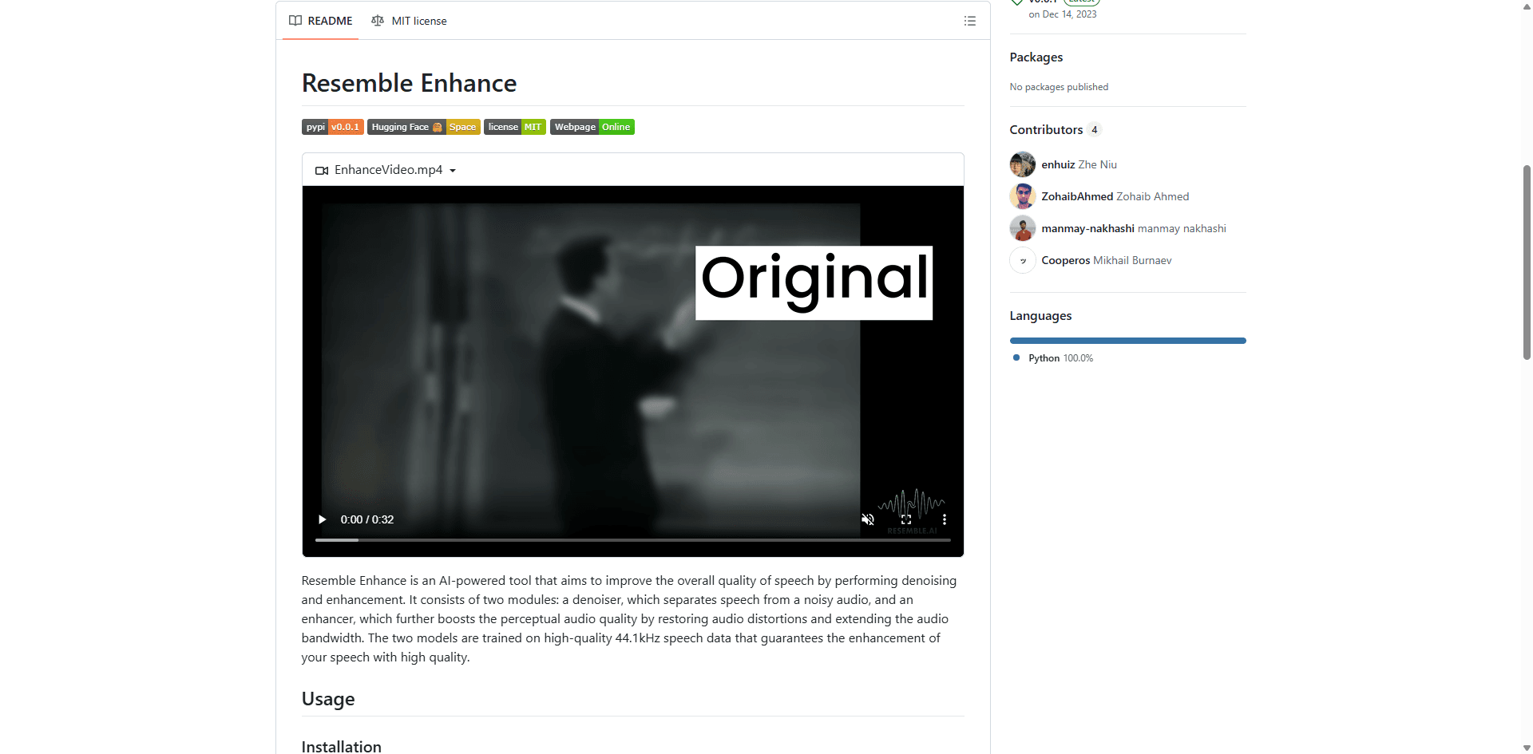Click enhuiz contributor avatar
The image size is (1533, 754).
pyautogui.click(x=1022, y=164)
